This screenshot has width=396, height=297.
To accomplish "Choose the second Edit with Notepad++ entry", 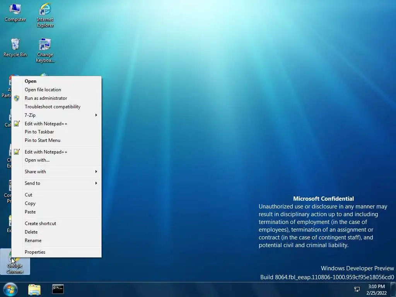I will (56, 152).
